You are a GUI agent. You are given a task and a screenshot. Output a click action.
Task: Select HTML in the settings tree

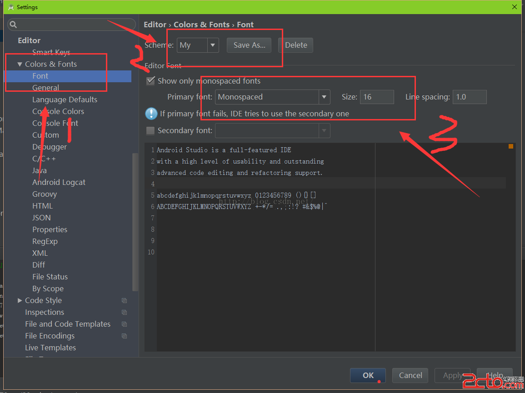pyautogui.click(x=43, y=206)
